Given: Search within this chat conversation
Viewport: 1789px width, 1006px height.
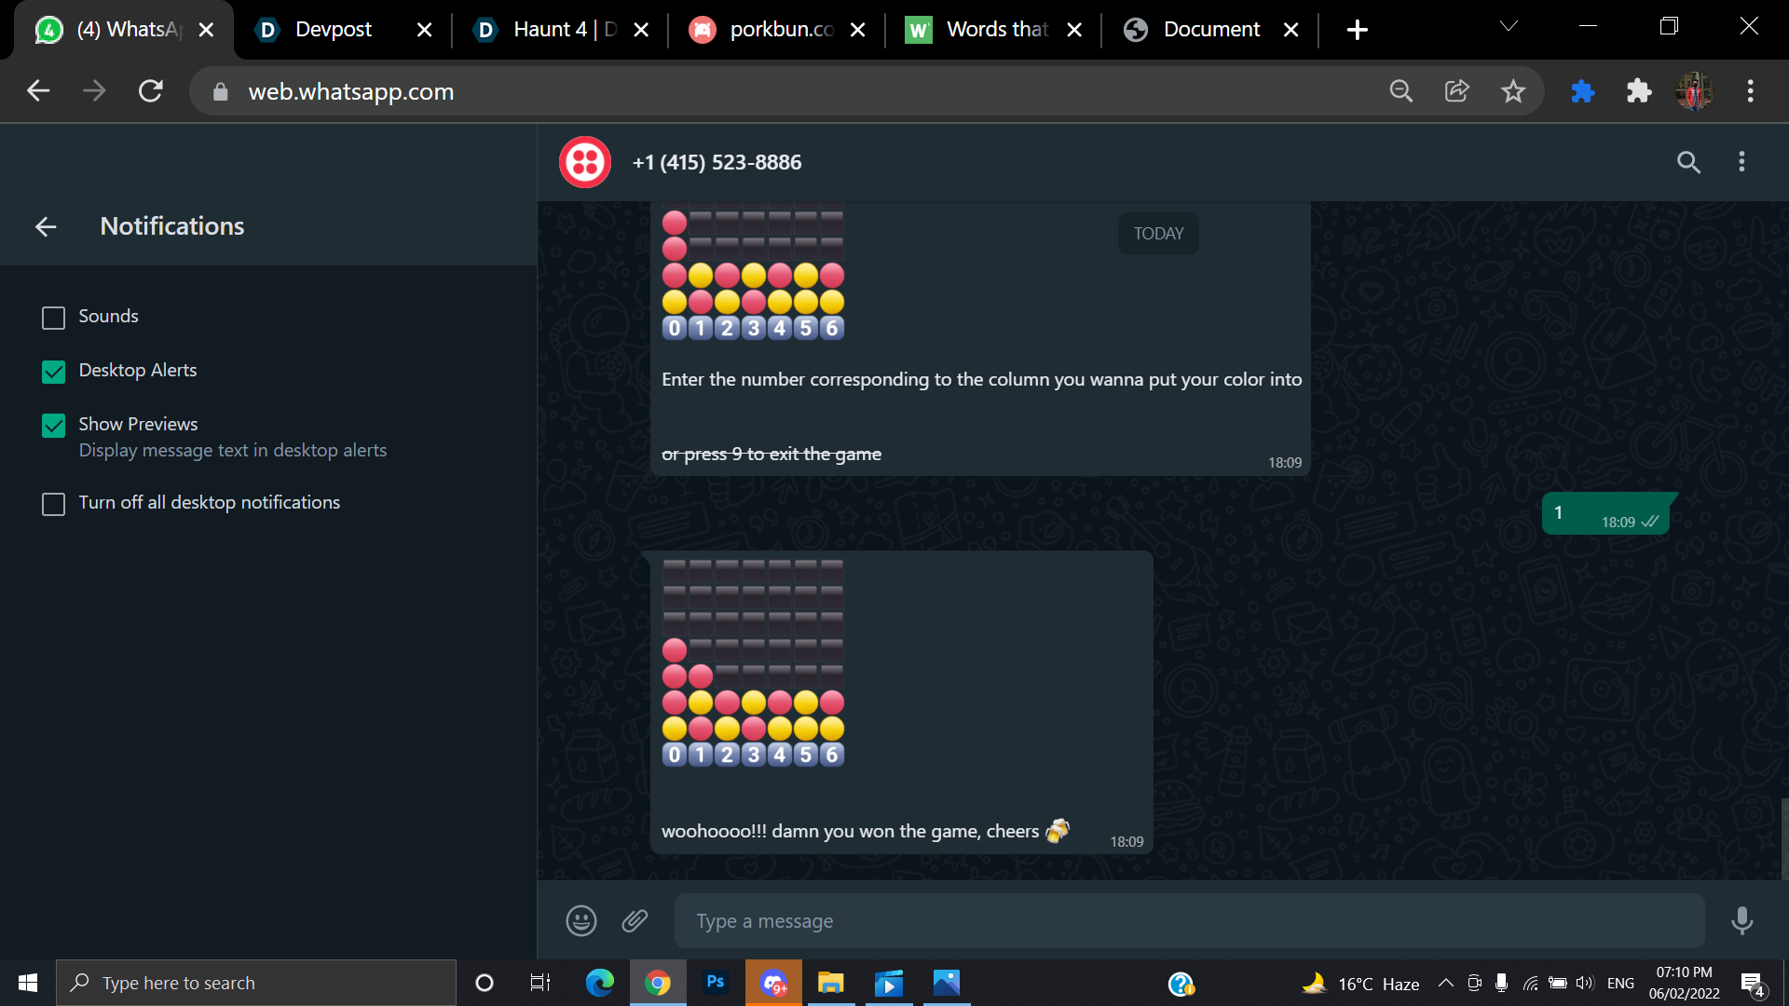Looking at the screenshot, I should point(1688,162).
